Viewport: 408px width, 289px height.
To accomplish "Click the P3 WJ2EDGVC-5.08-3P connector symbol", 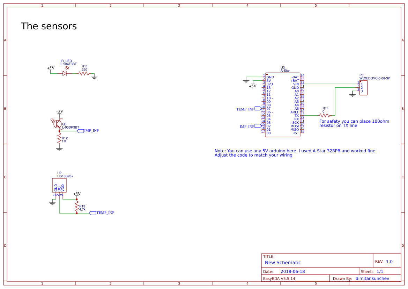I will click(364, 87).
